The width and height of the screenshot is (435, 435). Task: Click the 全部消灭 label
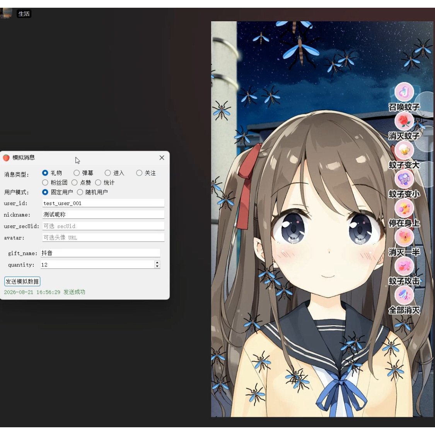point(404,310)
